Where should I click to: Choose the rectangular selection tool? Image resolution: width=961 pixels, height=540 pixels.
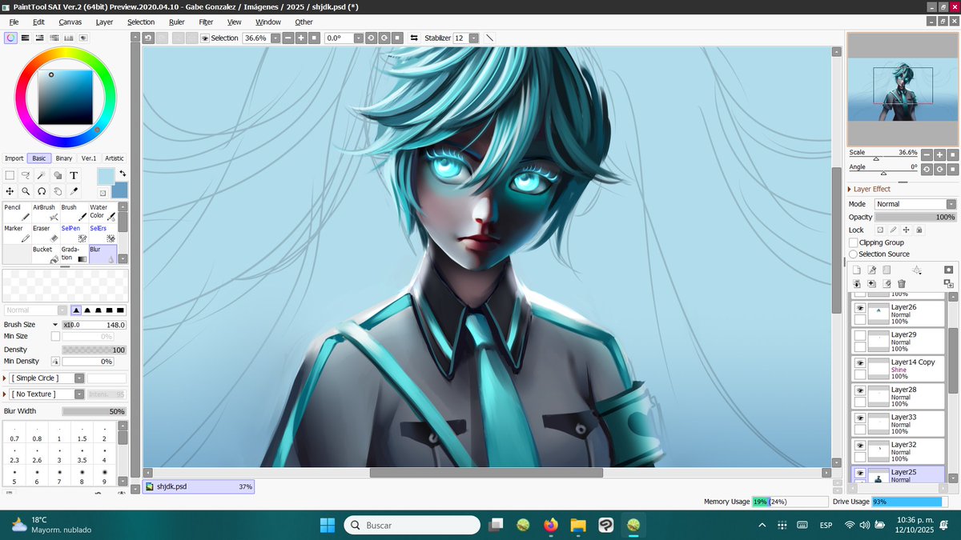tap(10, 175)
